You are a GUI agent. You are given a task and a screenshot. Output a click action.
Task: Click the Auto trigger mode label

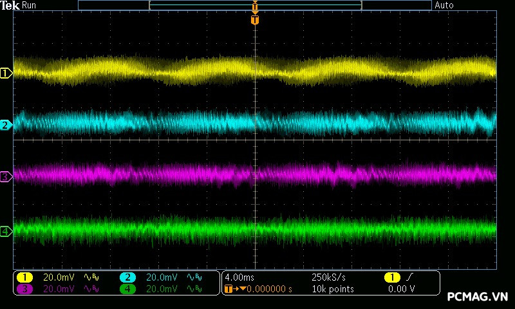click(444, 5)
